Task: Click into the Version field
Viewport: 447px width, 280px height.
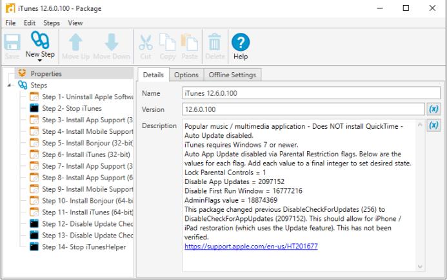Action: tap(303, 109)
